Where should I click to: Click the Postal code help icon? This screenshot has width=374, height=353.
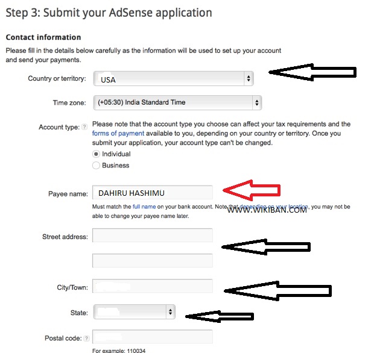click(87, 338)
